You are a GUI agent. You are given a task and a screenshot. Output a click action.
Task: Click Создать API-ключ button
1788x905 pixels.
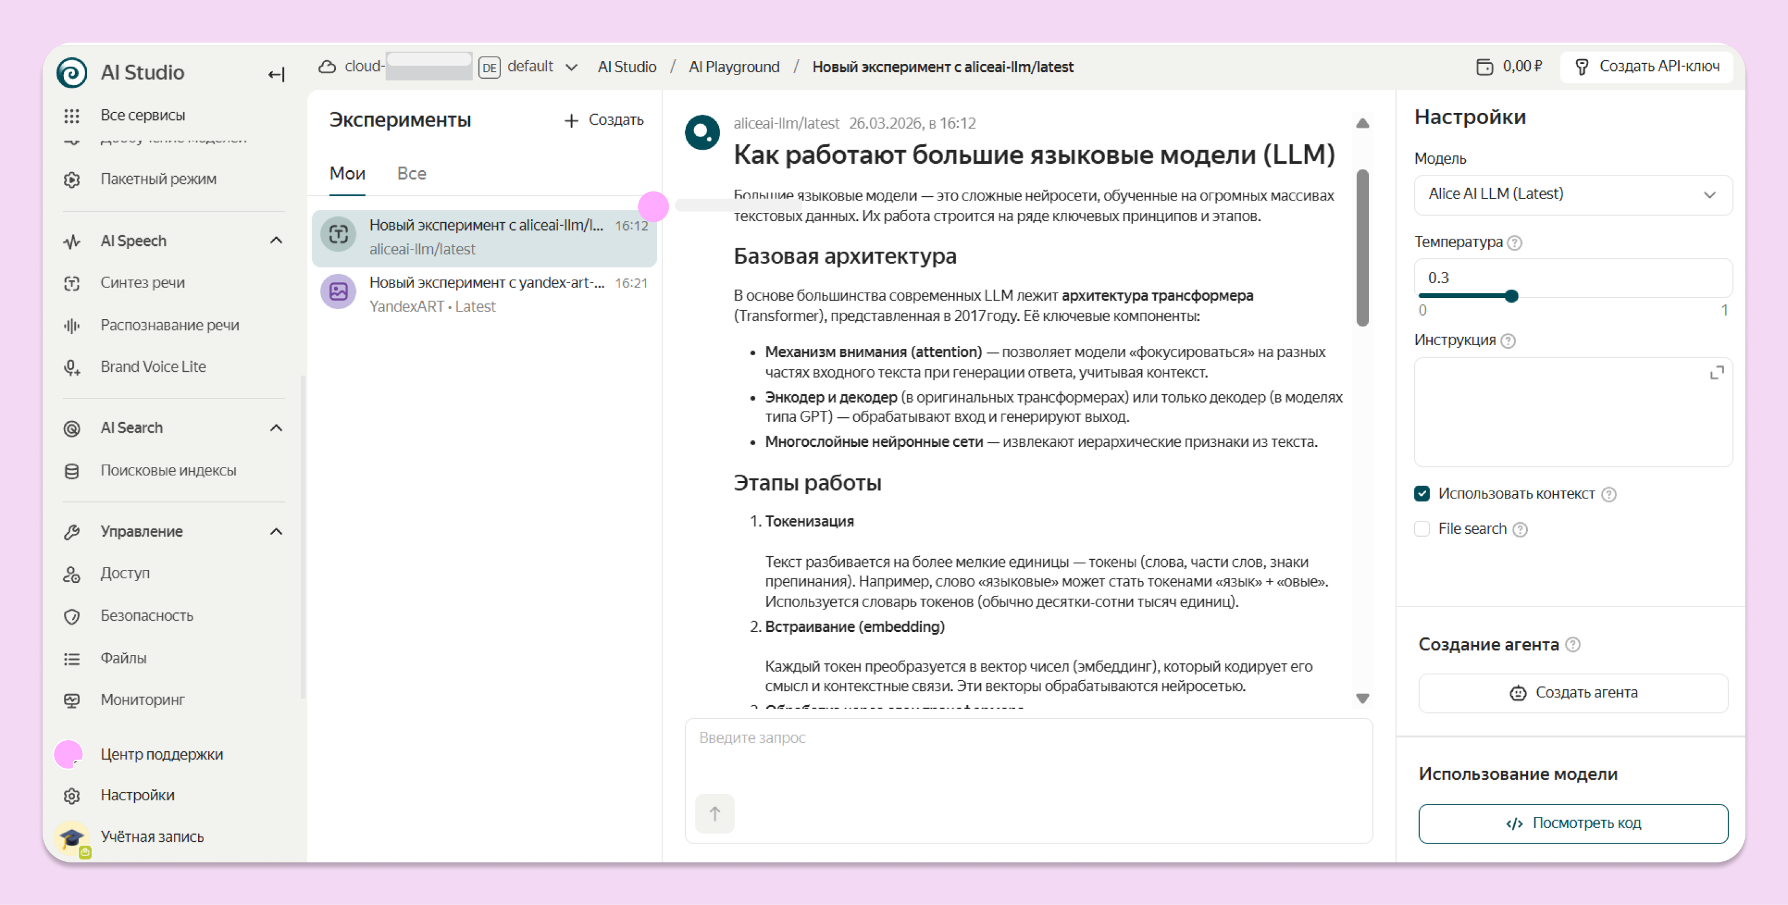click(x=1647, y=67)
